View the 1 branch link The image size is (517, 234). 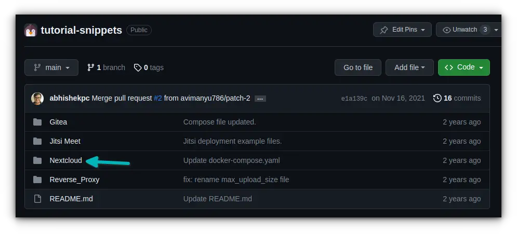106,67
